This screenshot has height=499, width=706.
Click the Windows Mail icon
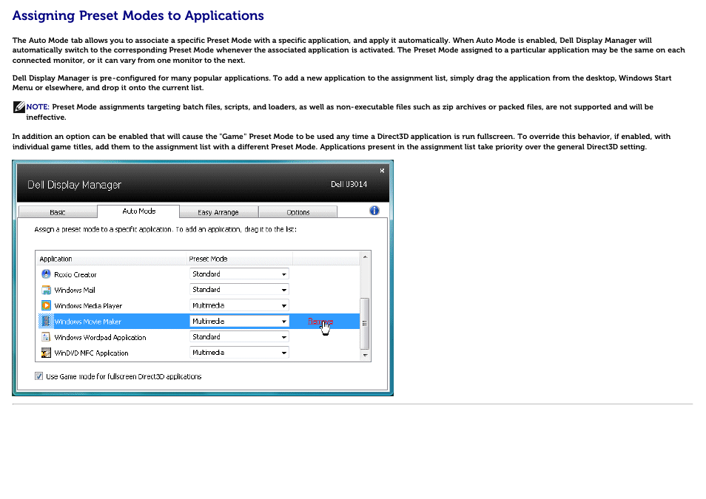46,290
